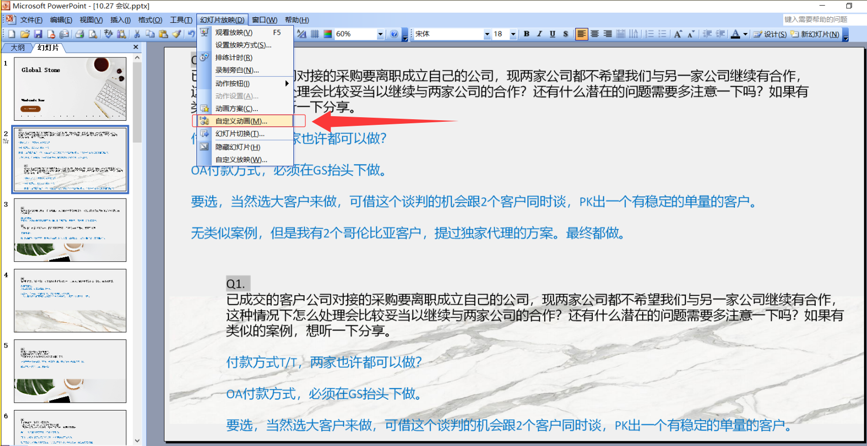Click the Permission document icon

pos(51,34)
